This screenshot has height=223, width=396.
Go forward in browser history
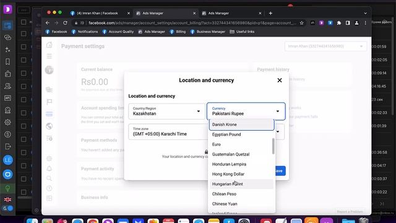[x=56, y=23]
